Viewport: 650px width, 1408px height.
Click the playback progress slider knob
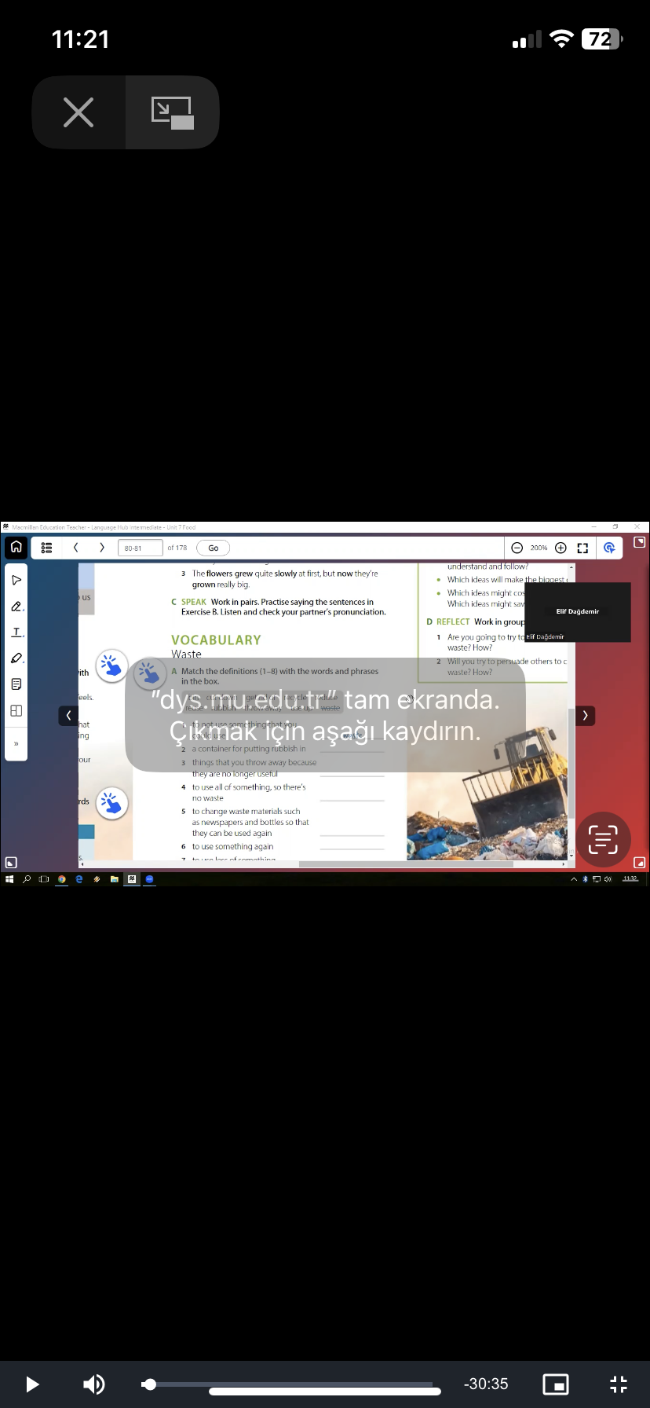149,1384
